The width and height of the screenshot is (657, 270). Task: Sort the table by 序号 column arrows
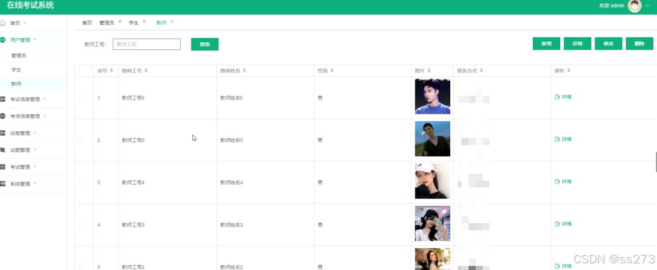112,71
